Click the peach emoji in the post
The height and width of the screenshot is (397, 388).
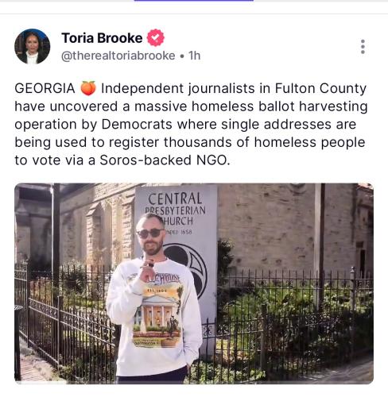(88, 88)
